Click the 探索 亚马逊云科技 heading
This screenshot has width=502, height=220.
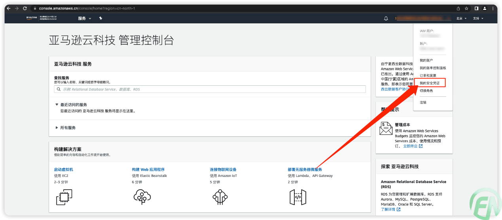tap(400, 167)
